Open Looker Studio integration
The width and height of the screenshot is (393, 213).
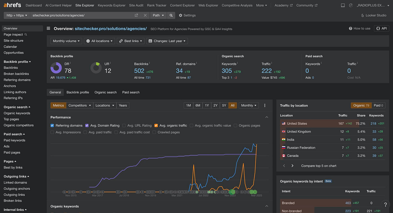pos(374,15)
